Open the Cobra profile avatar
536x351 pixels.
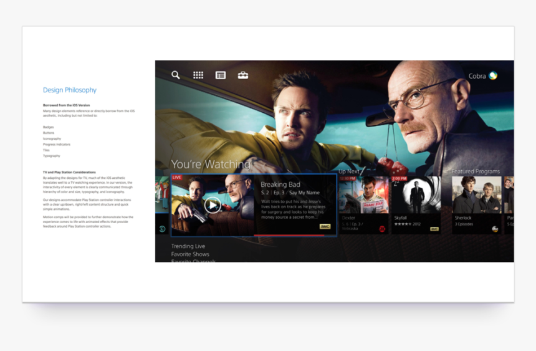coord(493,75)
